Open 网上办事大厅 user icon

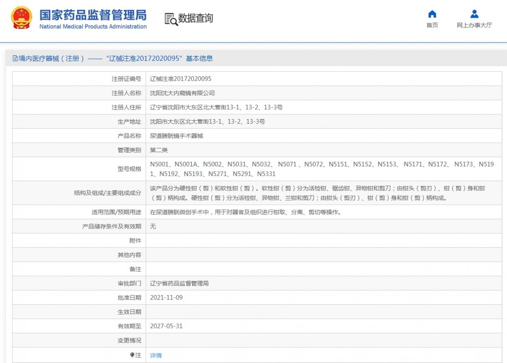pos(474,14)
